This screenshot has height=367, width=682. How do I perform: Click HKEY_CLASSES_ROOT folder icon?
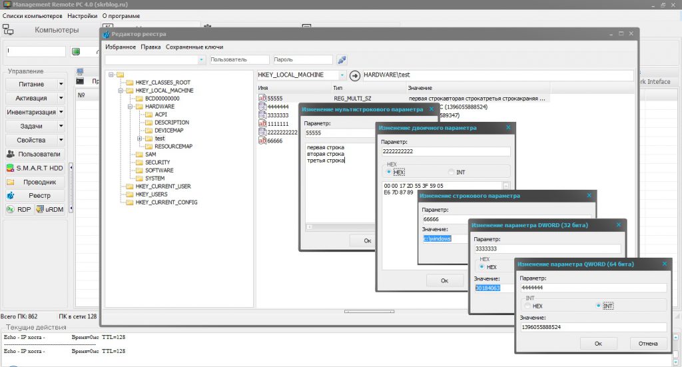tap(130, 82)
